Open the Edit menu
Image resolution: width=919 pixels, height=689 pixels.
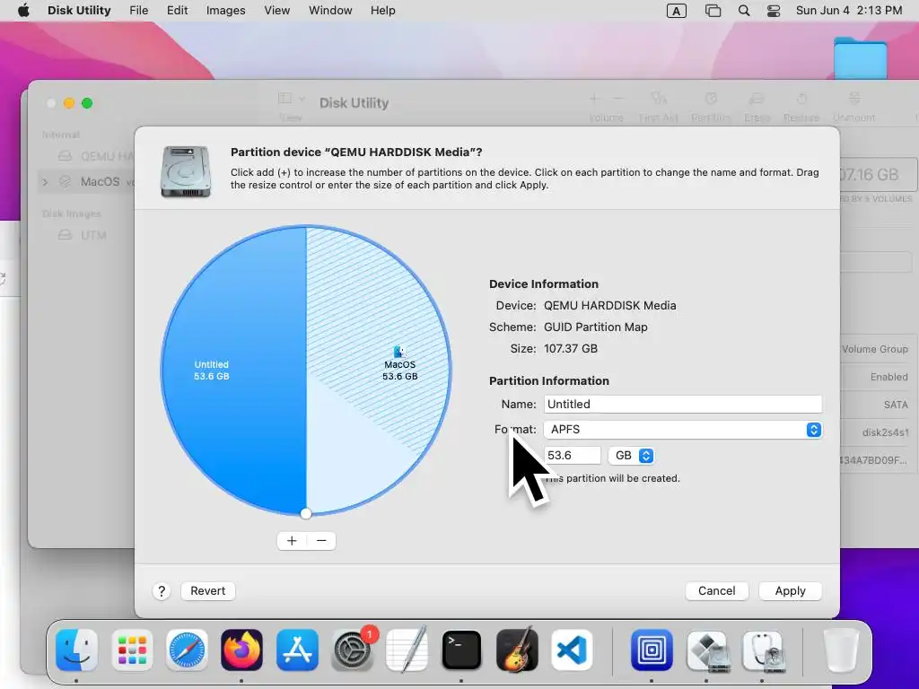pos(177,11)
